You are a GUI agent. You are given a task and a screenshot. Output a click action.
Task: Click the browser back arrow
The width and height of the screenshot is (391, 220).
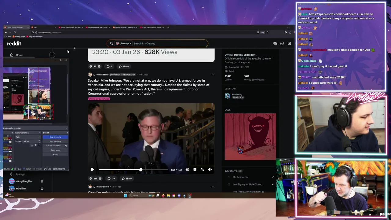[x=5, y=32]
